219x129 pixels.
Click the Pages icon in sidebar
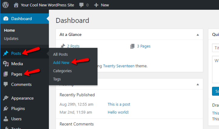pyautogui.click(x=5, y=74)
